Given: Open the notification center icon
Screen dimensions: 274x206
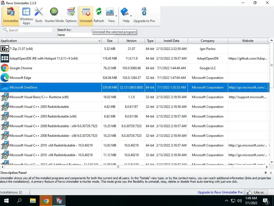Looking at the screenshot, I should [266, 201].
